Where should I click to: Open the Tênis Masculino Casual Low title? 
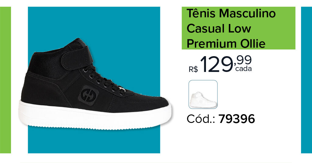point(231,28)
